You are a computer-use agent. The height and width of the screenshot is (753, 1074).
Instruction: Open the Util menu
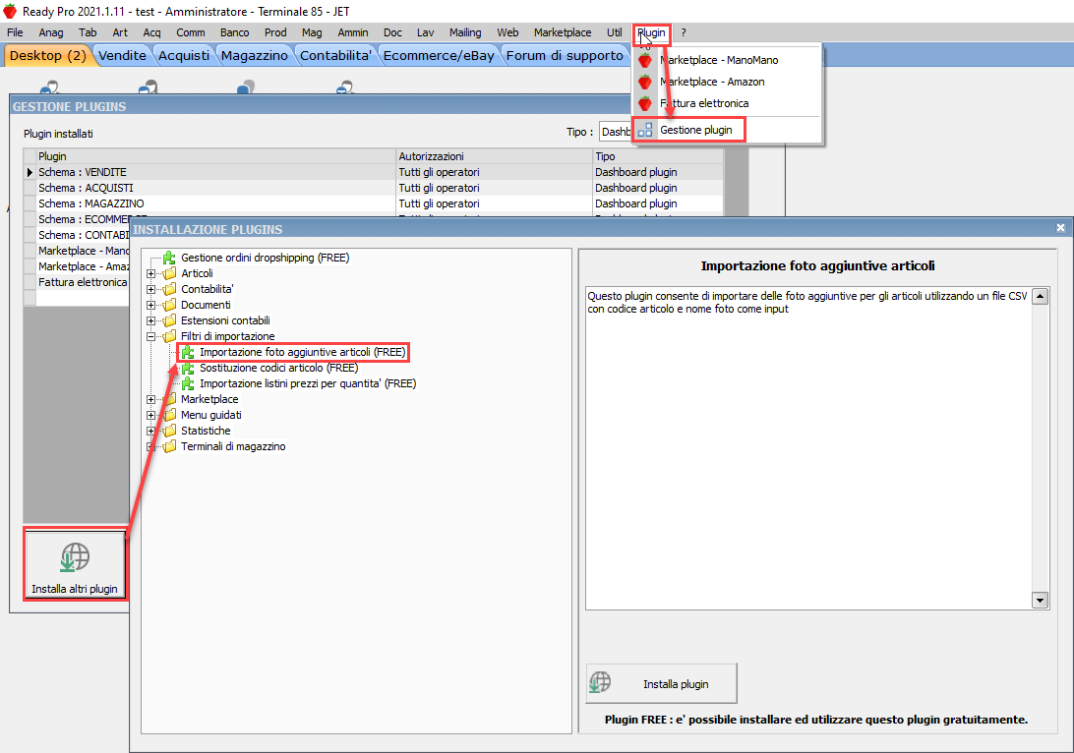pos(615,32)
